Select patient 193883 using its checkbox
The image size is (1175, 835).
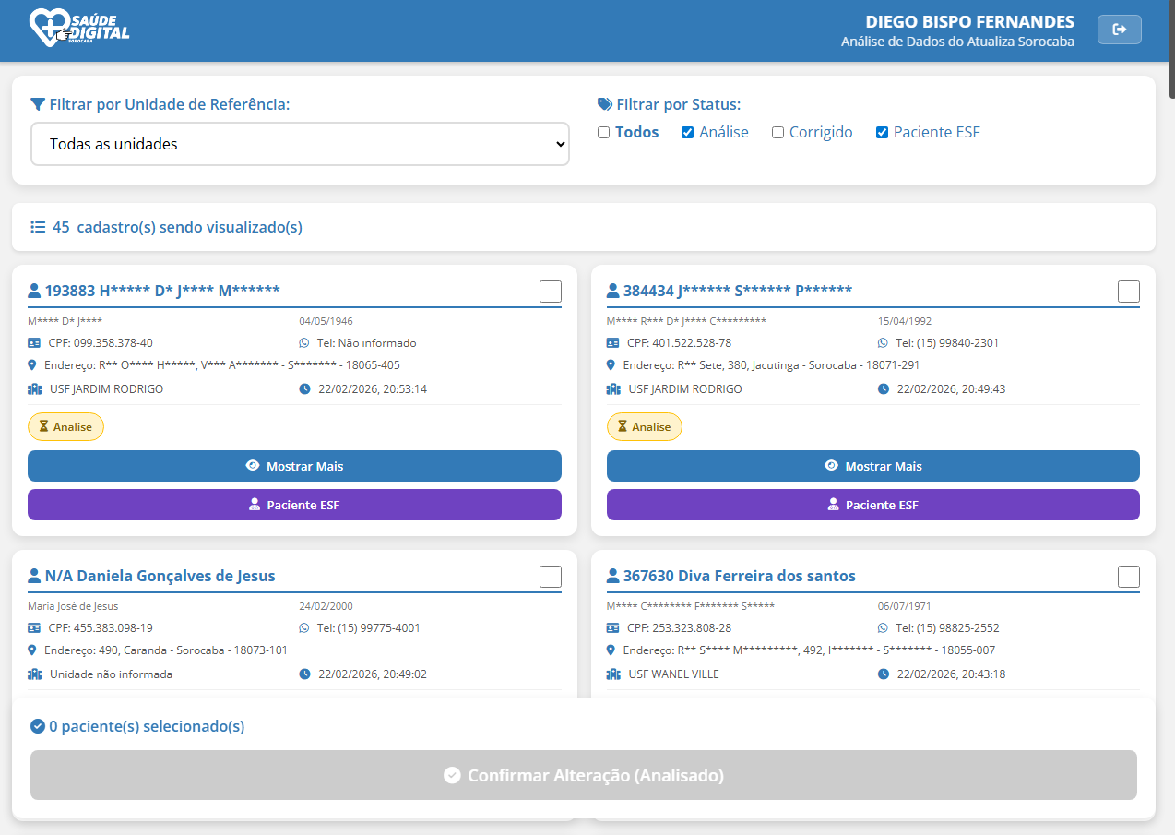point(550,292)
